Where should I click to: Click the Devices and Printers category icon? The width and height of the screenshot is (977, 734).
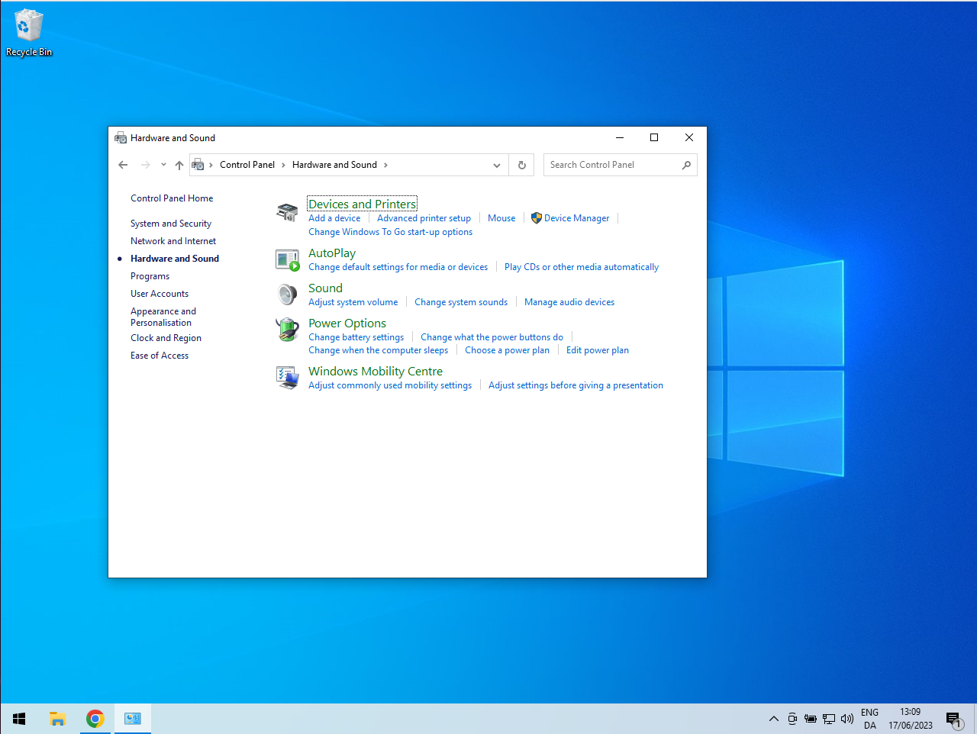coord(287,213)
